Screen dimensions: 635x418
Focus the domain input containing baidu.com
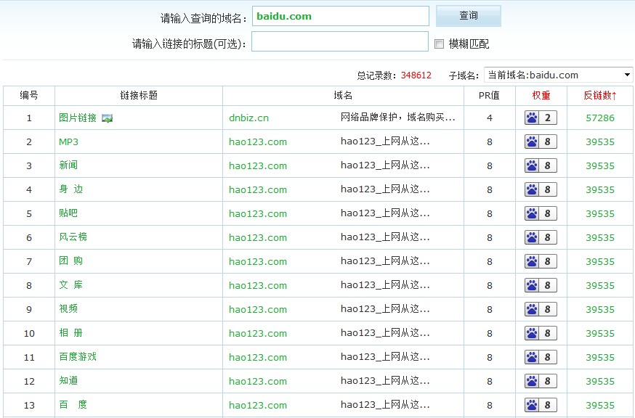[x=340, y=16]
